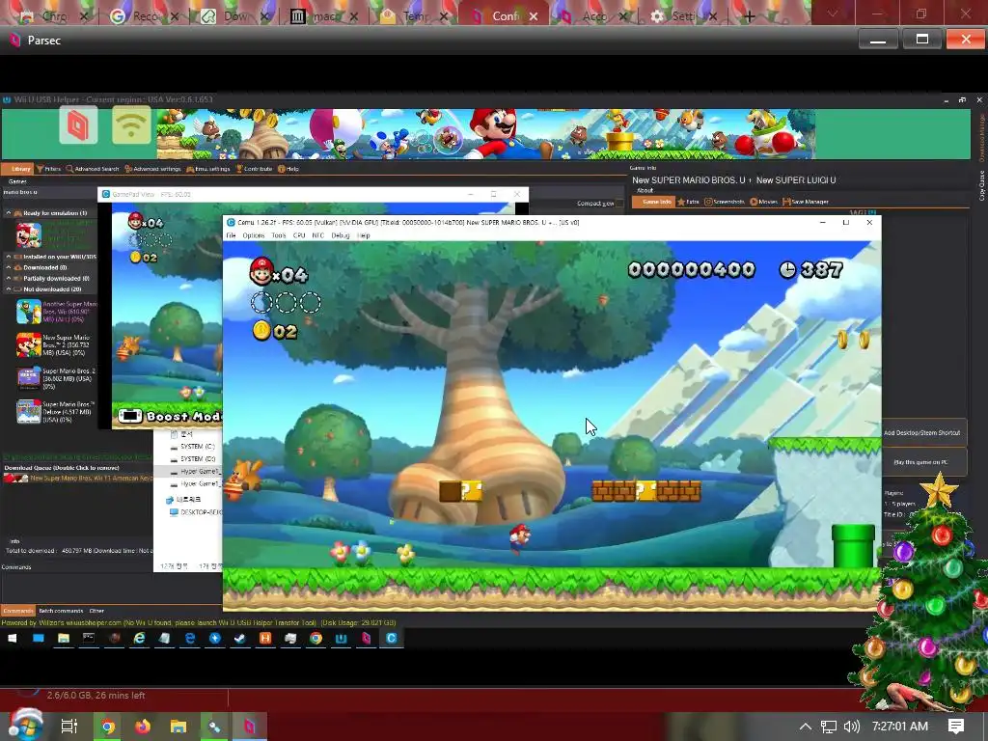This screenshot has width=988, height=741.
Task: Open the notification center in the system tray
Action: [x=956, y=727]
